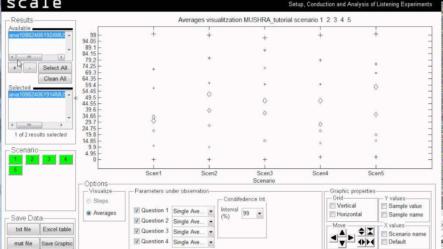Enable the Sample name checkbox
This screenshot has height=249, width=443.
(x=384, y=215)
